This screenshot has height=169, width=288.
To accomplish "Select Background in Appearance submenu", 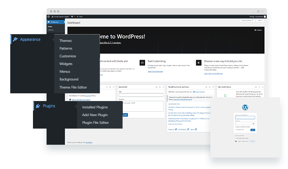I will click(69, 79).
